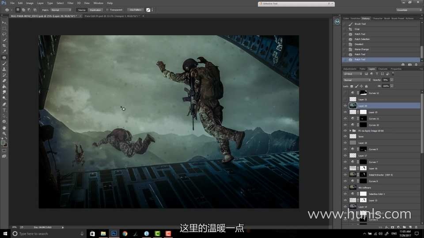Open the Filter menu
Screen dimensions: 424x238
(x=70, y=3)
